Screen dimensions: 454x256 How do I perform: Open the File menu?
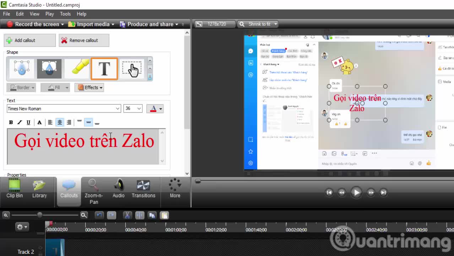tap(6, 14)
